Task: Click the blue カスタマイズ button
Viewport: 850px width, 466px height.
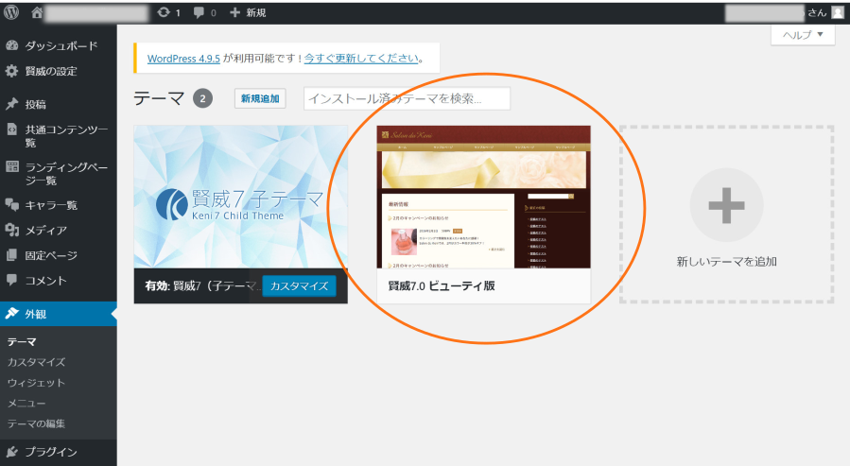Action: [x=299, y=286]
